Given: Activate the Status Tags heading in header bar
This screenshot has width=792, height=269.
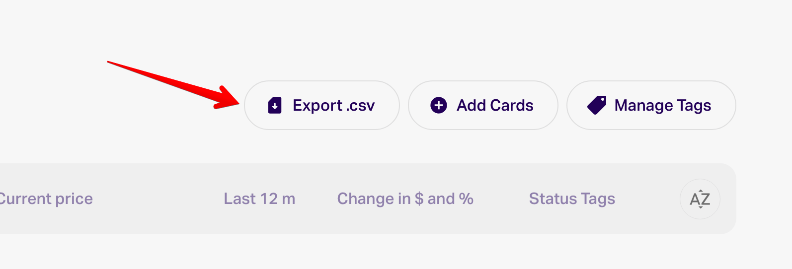Looking at the screenshot, I should [572, 199].
